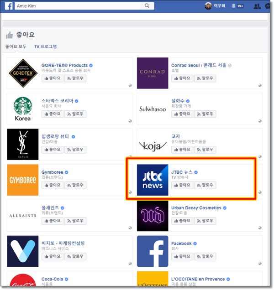Image resolution: width=274 pixels, height=290 pixels.
Task: Click the Facebook logo icon in header
Action: [x=9, y=6]
